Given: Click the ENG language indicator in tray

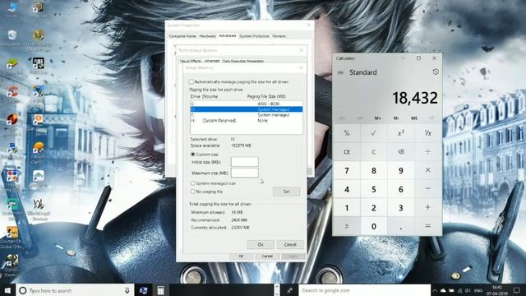Looking at the screenshot, I should pos(478,290).
